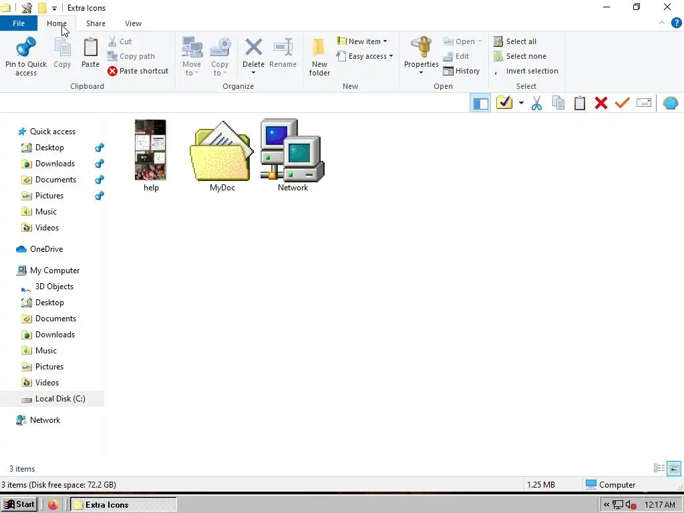
Task: Select My Computer in navigation pane
Action: pyautogui.click(x=48, y=271)
